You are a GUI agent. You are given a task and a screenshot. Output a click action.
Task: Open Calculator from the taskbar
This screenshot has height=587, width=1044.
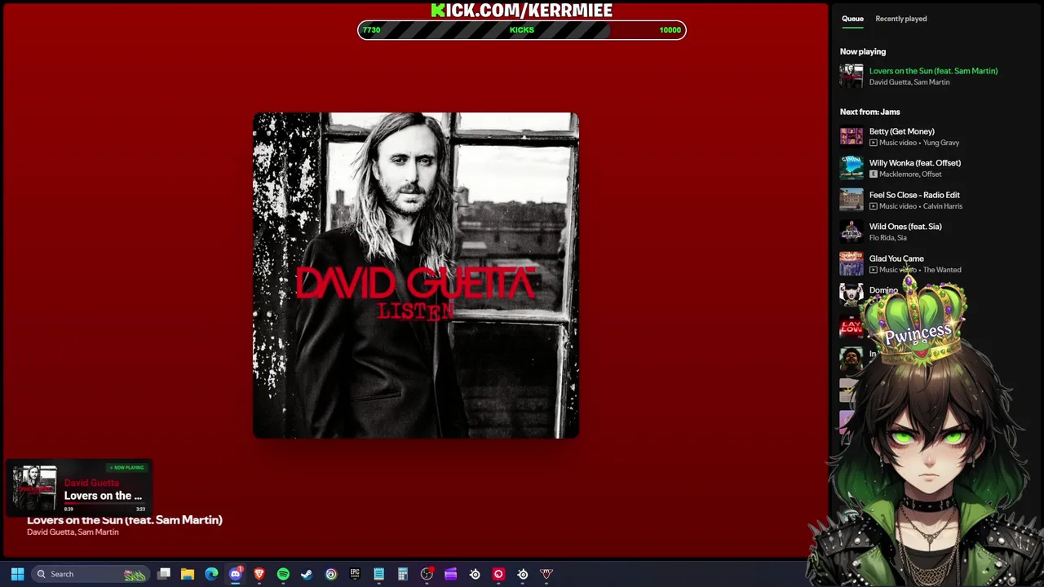point(403,574)
